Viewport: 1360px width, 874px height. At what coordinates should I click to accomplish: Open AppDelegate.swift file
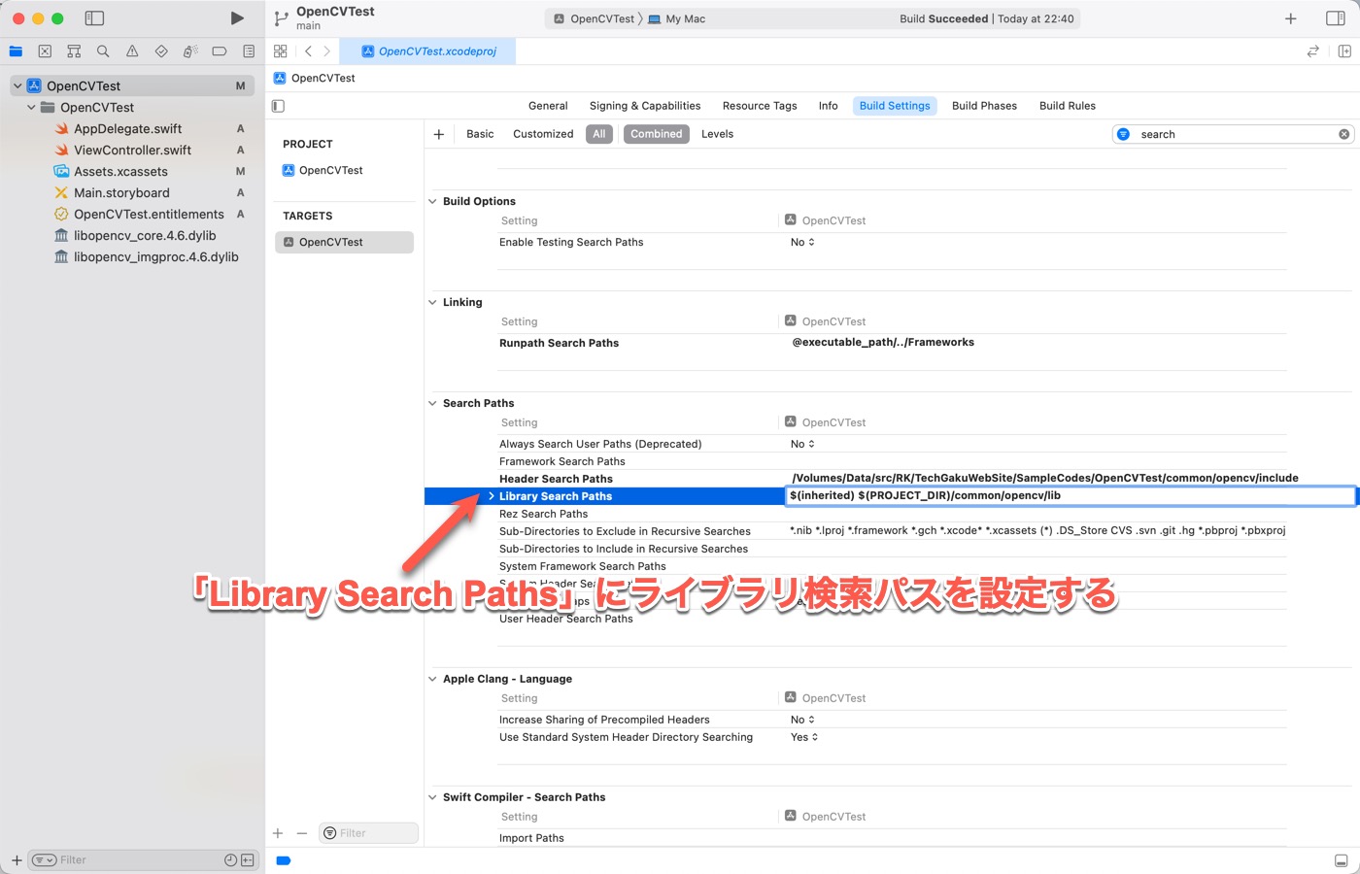pos(127,129)
